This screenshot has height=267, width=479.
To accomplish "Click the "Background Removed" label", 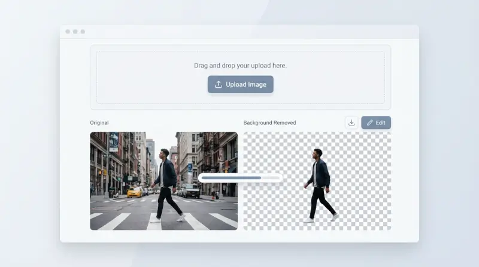I will 270,122.
